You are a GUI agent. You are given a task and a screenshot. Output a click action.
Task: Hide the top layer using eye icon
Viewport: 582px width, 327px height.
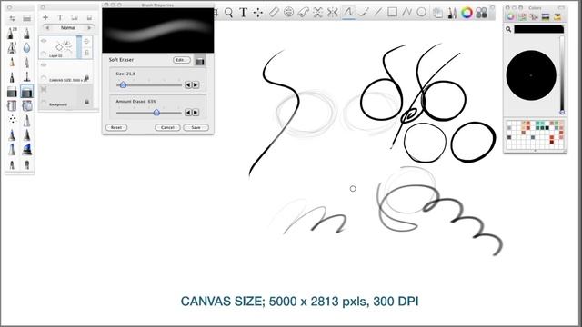pos(44,41)
